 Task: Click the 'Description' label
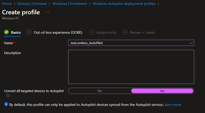[x=13, y=53]
